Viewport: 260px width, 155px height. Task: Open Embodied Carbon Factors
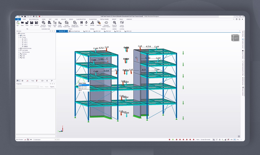click(106, 23)
